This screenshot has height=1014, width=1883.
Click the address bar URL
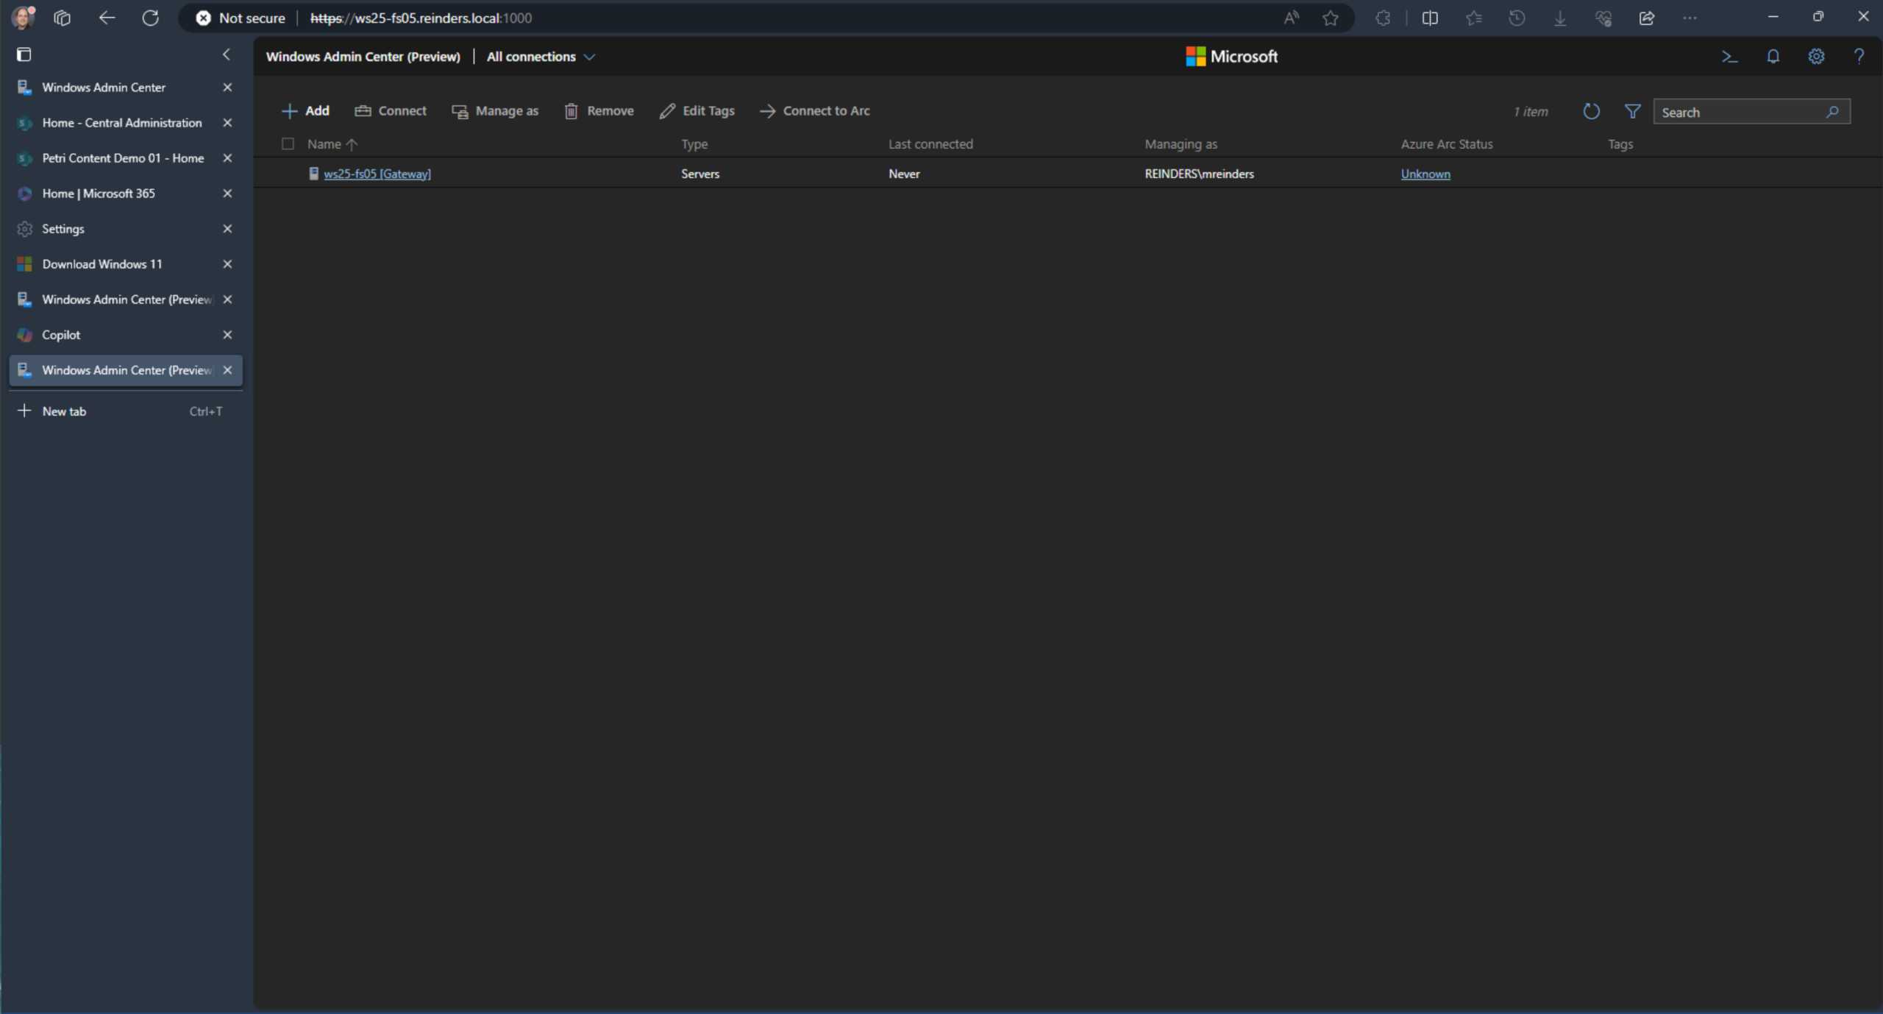(x=421, y=18)
